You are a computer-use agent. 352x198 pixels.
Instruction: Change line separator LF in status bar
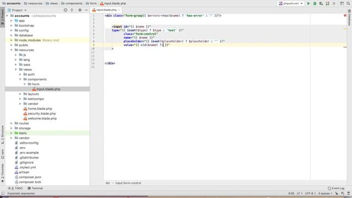coord(299,193)
